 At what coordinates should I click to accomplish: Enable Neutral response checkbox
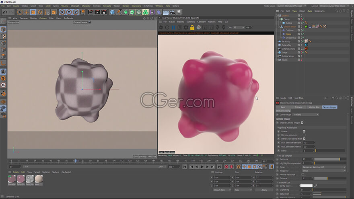[x=303, y=174]
